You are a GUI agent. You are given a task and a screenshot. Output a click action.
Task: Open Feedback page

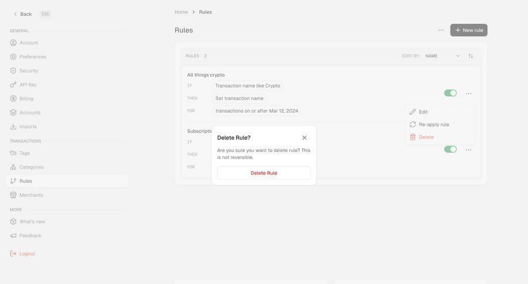point(31,235)
